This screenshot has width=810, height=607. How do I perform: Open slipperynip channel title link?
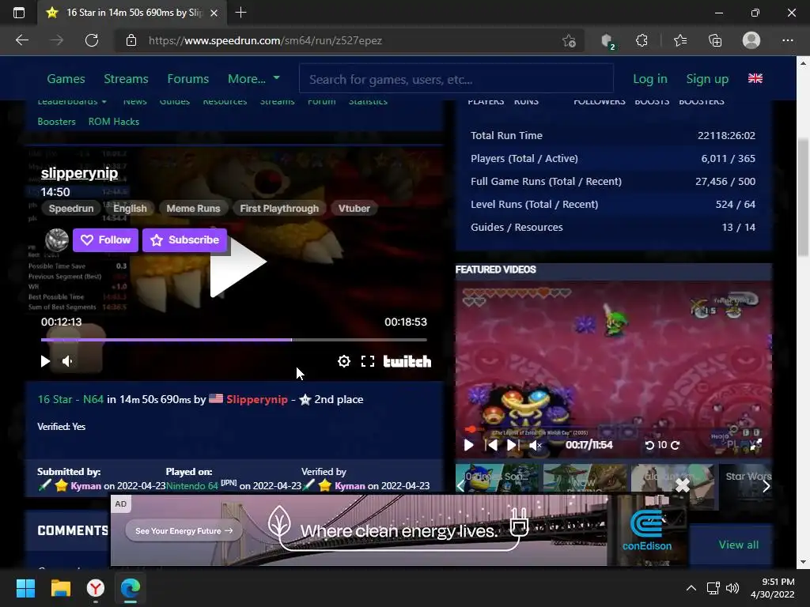(80, 173)
